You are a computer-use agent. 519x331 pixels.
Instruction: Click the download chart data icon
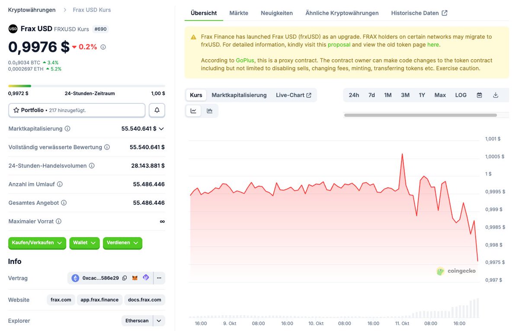496,95
